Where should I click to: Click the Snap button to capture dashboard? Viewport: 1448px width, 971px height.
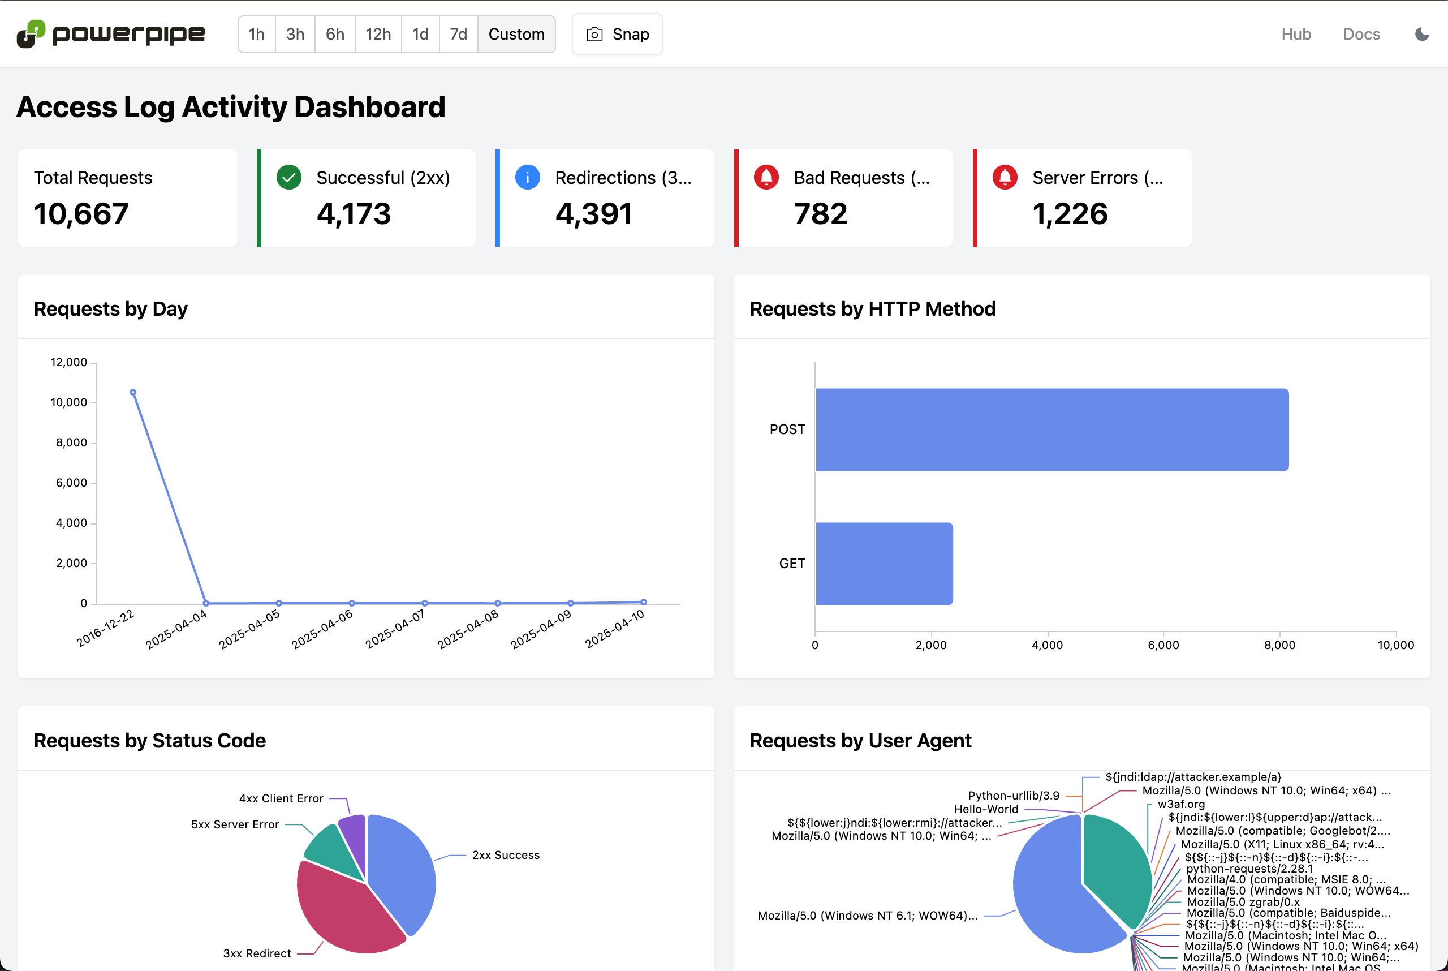(617, 34)
